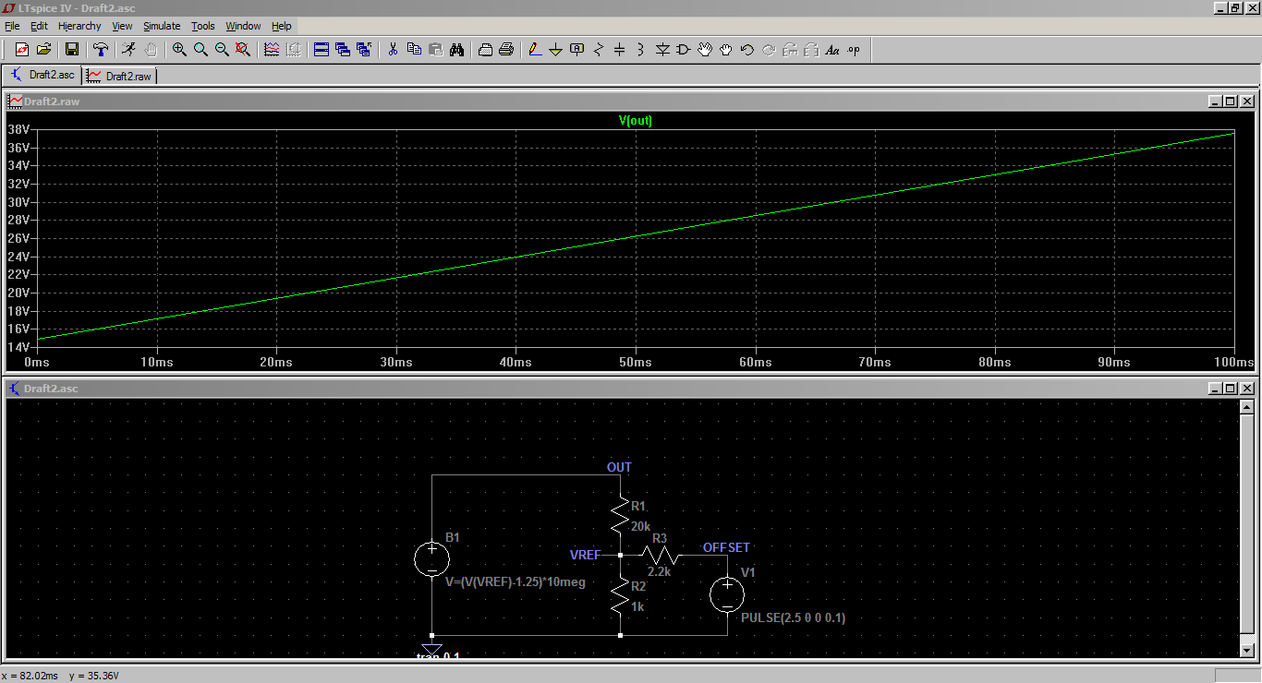Image resolution: width=1262 pixels, height=683 pixels.
Task: Click the Autorange plot icon
Action: coord(293,50)
